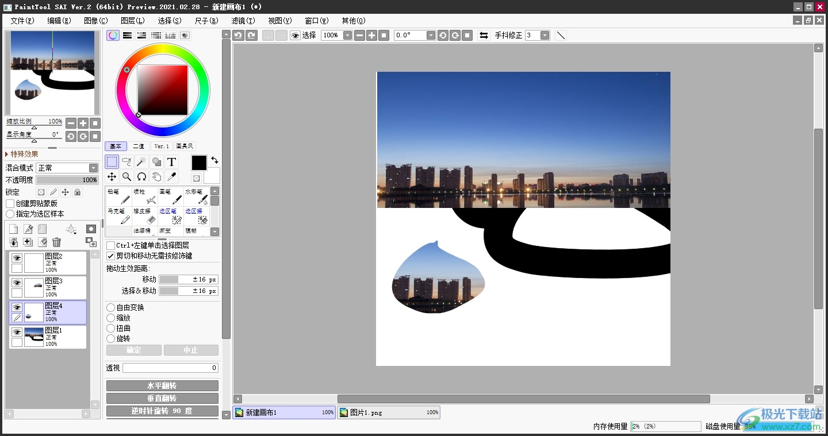Hide layer 图层1 with eye icon
Image resolution: width=828 pixels, height=436 pixels.
click(17, 332)
